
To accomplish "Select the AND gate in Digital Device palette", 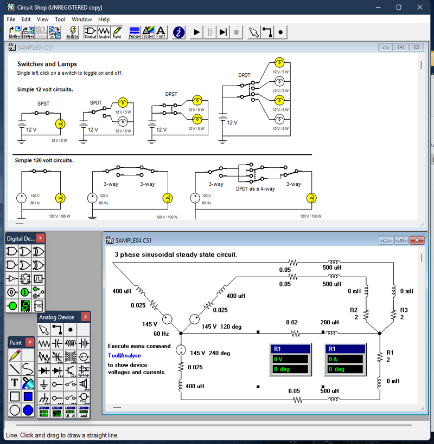I will pyautogui.click(x=12, y=252).
